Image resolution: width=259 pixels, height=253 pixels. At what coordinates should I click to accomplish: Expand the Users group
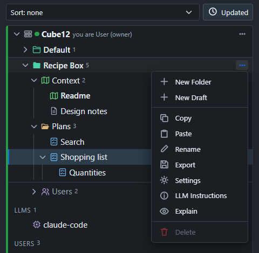(x=34, y=192)
